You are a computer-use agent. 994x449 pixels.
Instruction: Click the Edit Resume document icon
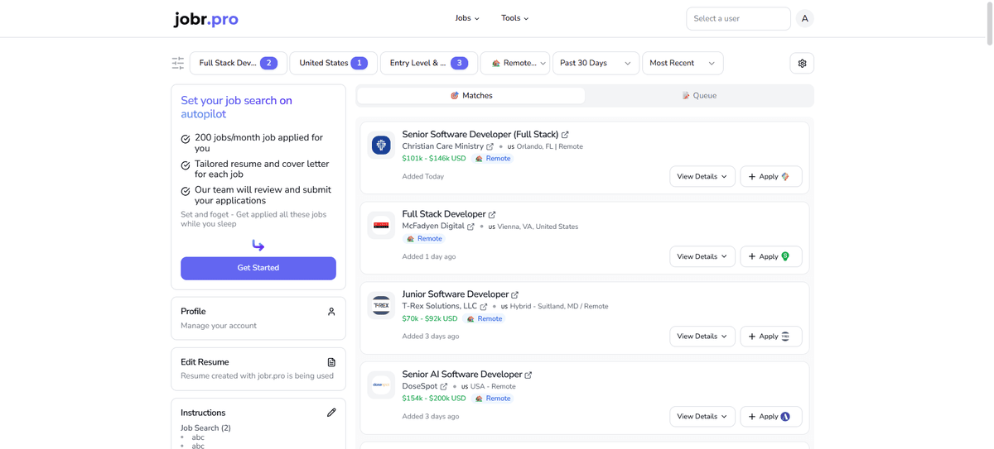point(331,362)
